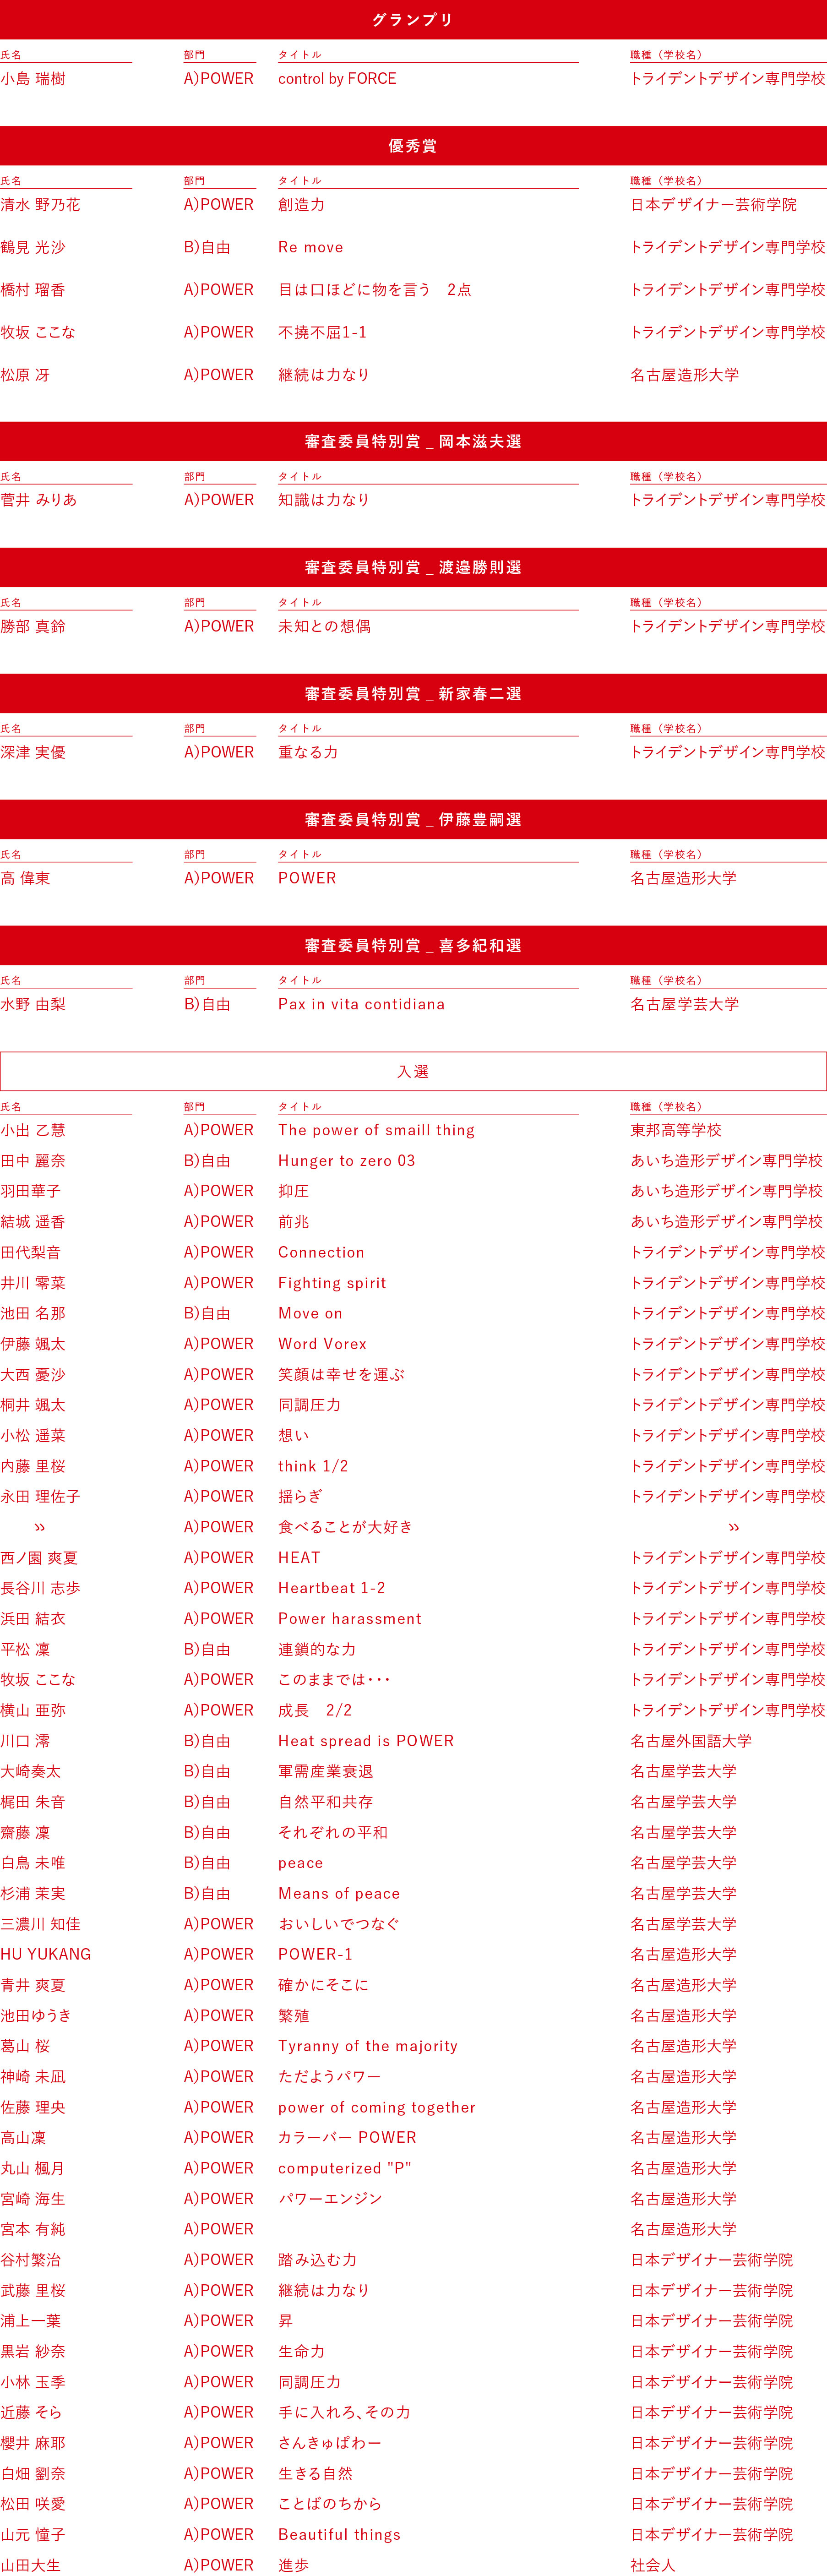The image size is (827, 2576).
Task: Click the school '東邦高等学校'
Action: click(676, 1130)
